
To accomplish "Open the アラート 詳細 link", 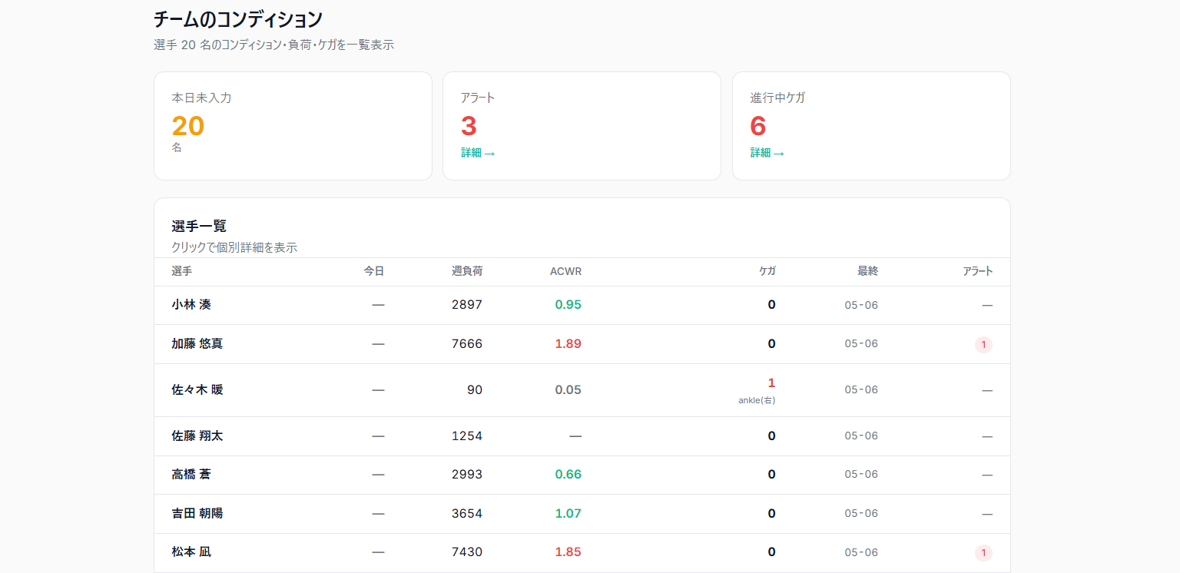I will (x=478, y=153).
